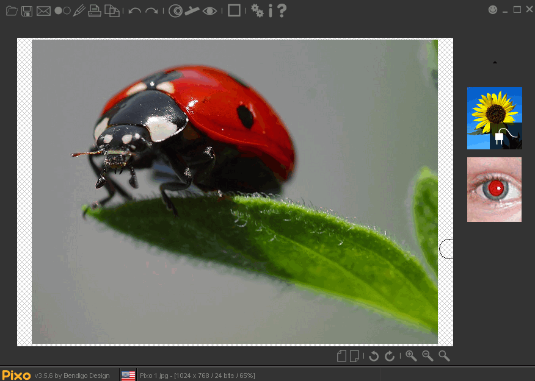Click the 'v3.5.6 by Bendigo Design' text

coord(72,376)
